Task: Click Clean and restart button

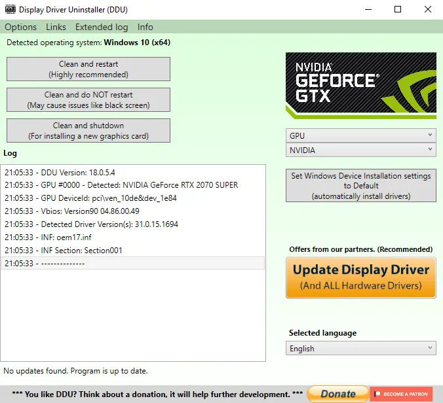Action: point(88,69)
